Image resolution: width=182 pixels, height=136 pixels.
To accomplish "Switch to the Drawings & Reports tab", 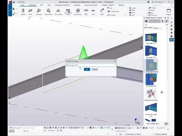I will click(62, 5).
